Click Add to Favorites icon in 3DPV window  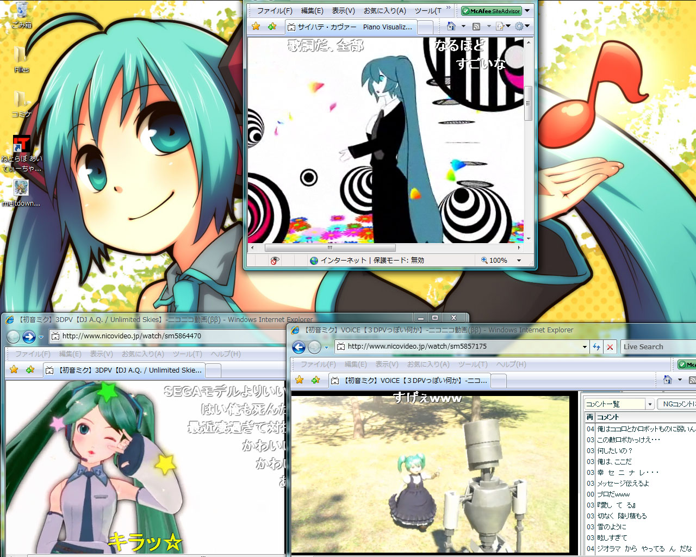pos(30,370)
